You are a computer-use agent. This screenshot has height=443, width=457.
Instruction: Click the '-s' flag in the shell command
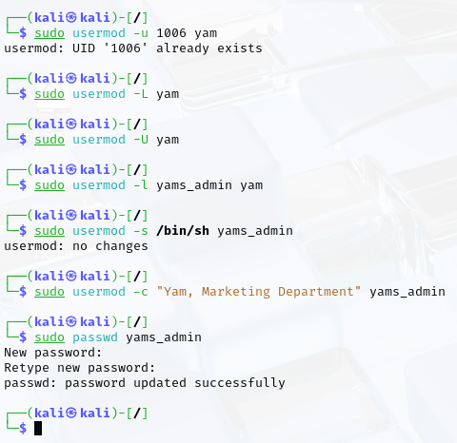[141, 231]
